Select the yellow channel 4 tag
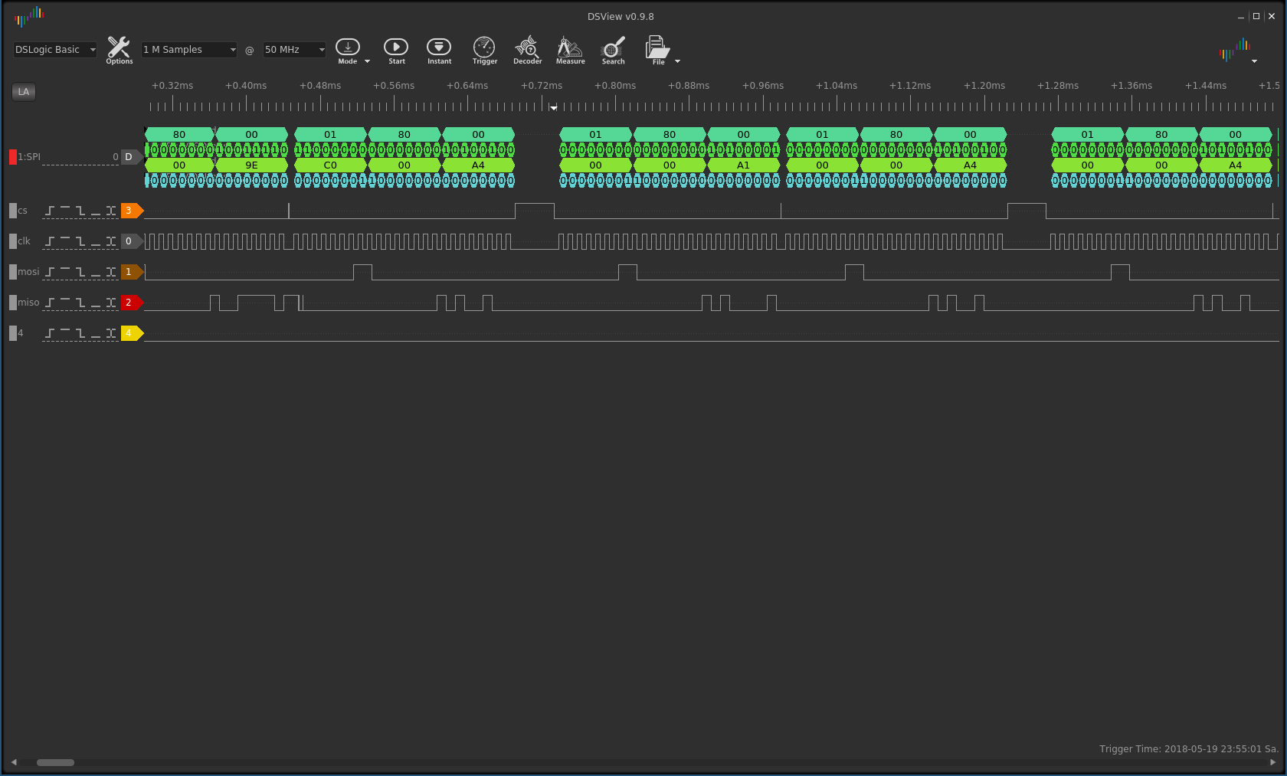 coord(132,333)
